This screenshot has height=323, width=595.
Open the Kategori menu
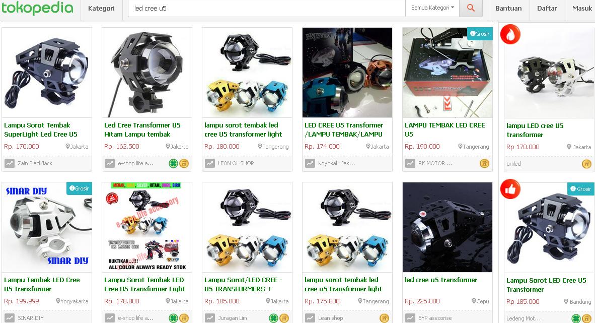click(101, 9)
